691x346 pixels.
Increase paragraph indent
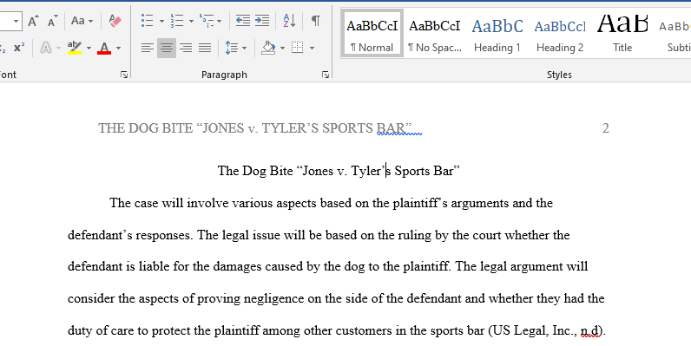click(x=262, y=21)
